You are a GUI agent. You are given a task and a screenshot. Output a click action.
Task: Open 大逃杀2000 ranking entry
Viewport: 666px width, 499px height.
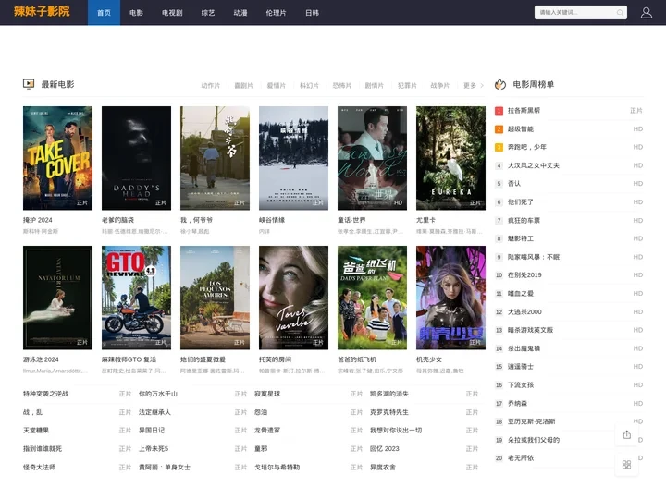[524, 312]
